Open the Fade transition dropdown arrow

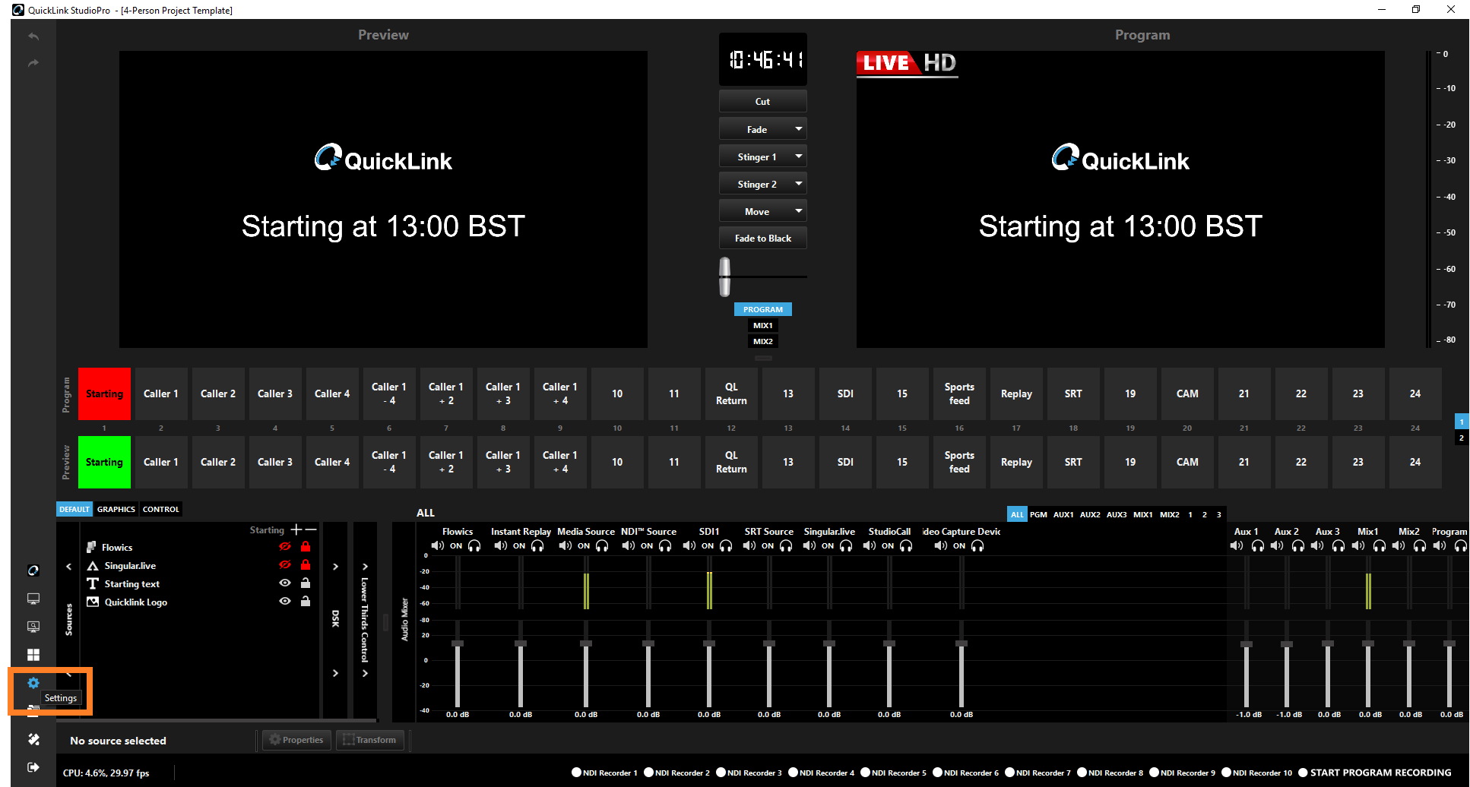coord(798,129)
